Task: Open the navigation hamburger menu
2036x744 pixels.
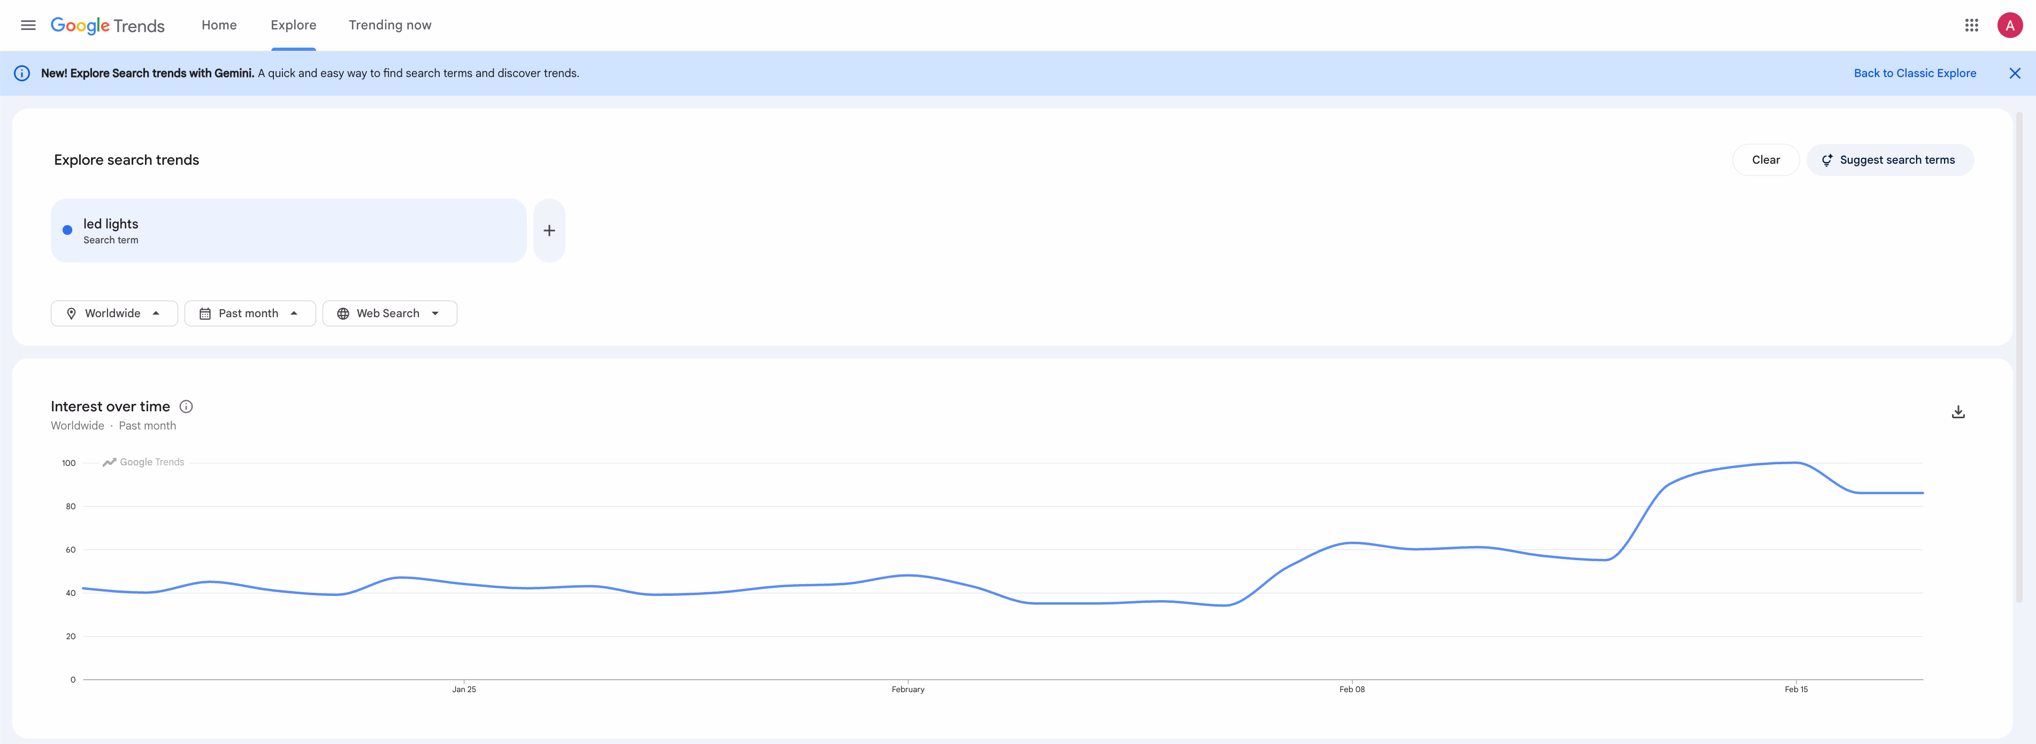Action: [x=28, y=25]
